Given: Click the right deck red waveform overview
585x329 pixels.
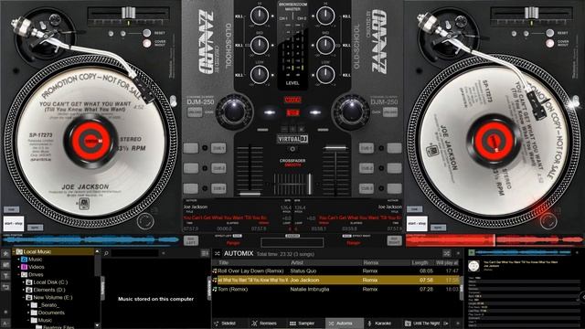Looking at the screenshot, I should (495, 239).
